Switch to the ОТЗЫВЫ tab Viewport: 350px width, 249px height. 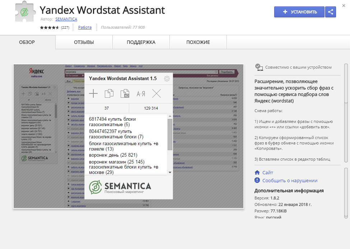pos(84,42)
